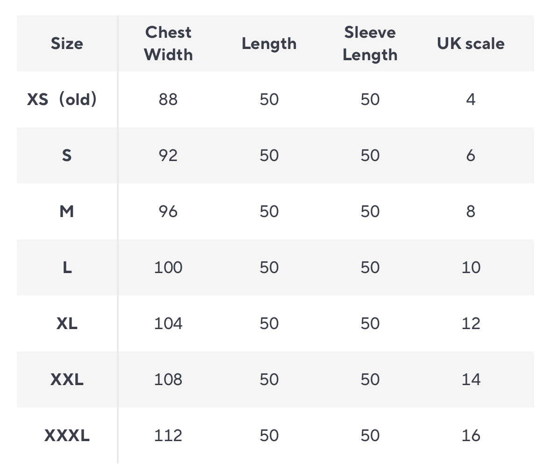Click the Sleeve Length column header
Image resolution: width=551 pixels, height=471 pixels.
tap(370, 43)
